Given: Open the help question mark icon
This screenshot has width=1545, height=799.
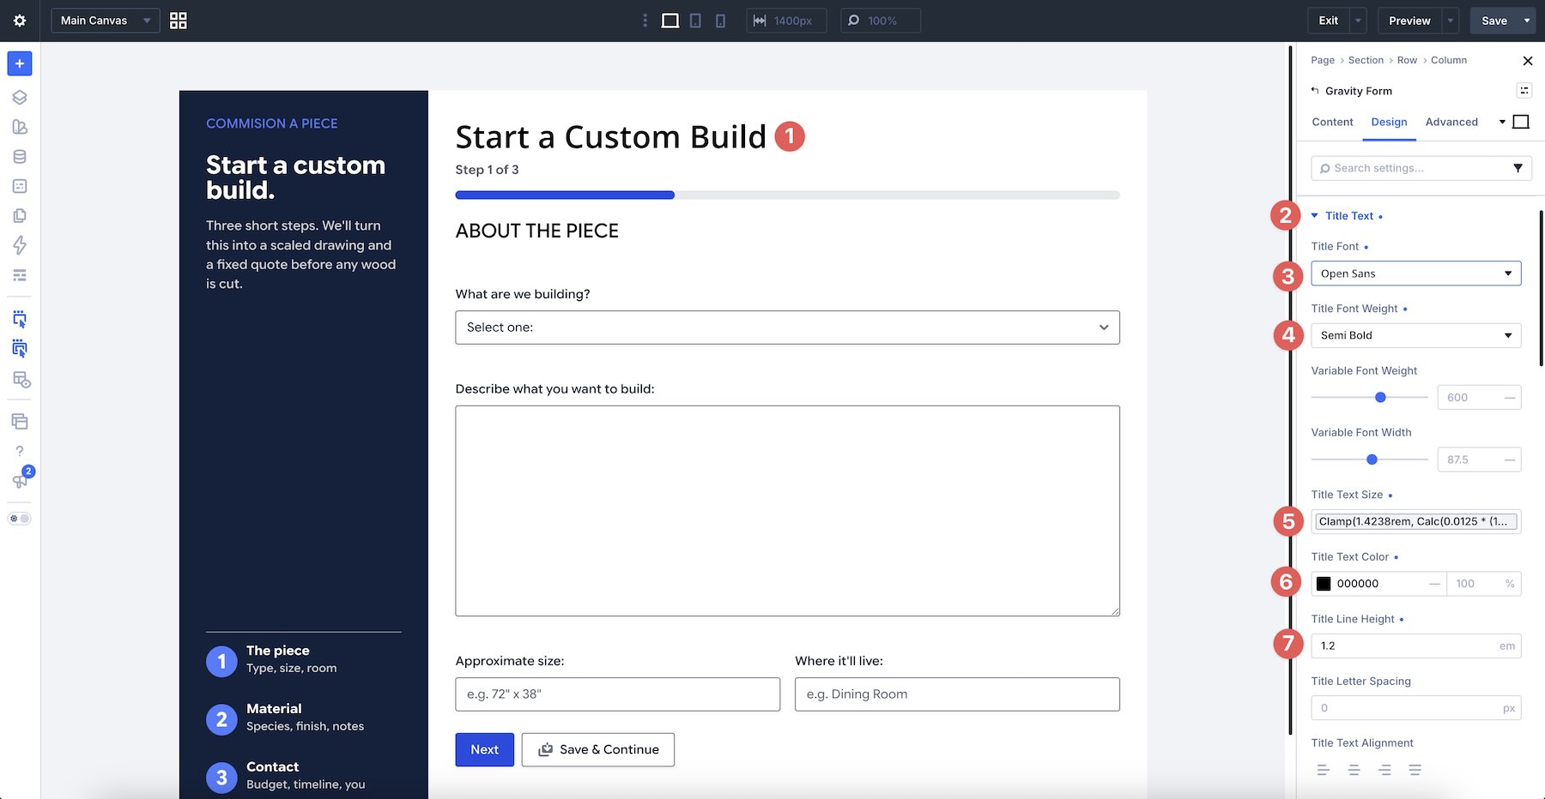Looking at the screenshot, I should [20, 451].
